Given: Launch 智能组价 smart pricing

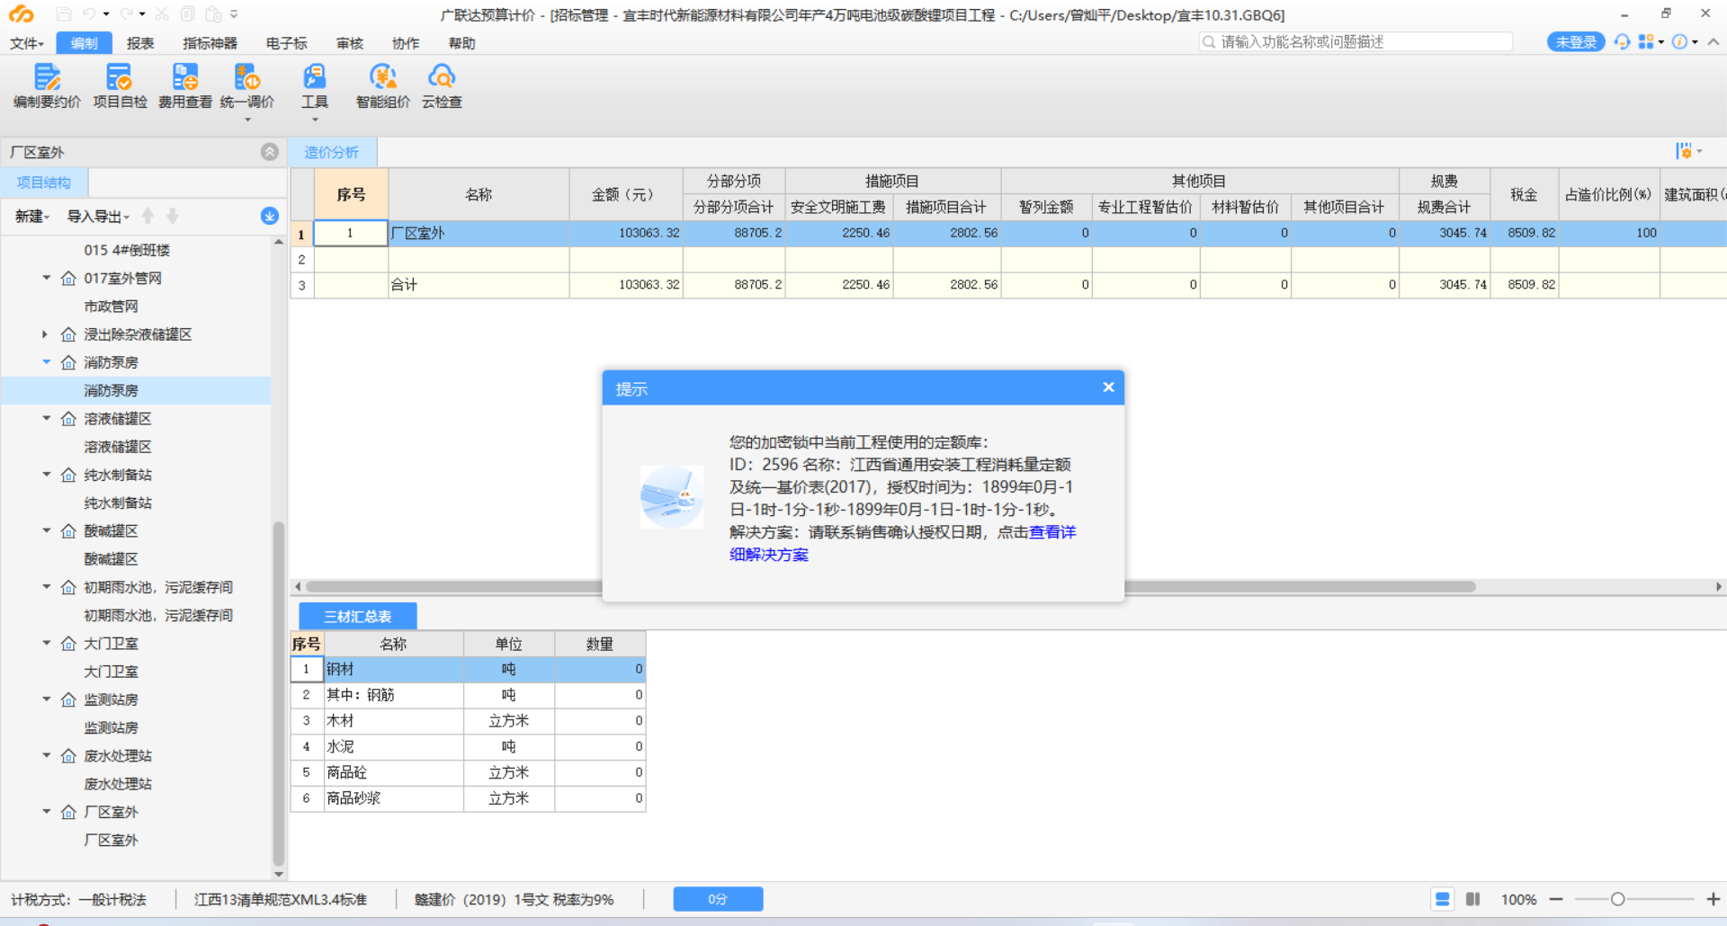Looking at the screenshot, I should click(x=383, y=86).
